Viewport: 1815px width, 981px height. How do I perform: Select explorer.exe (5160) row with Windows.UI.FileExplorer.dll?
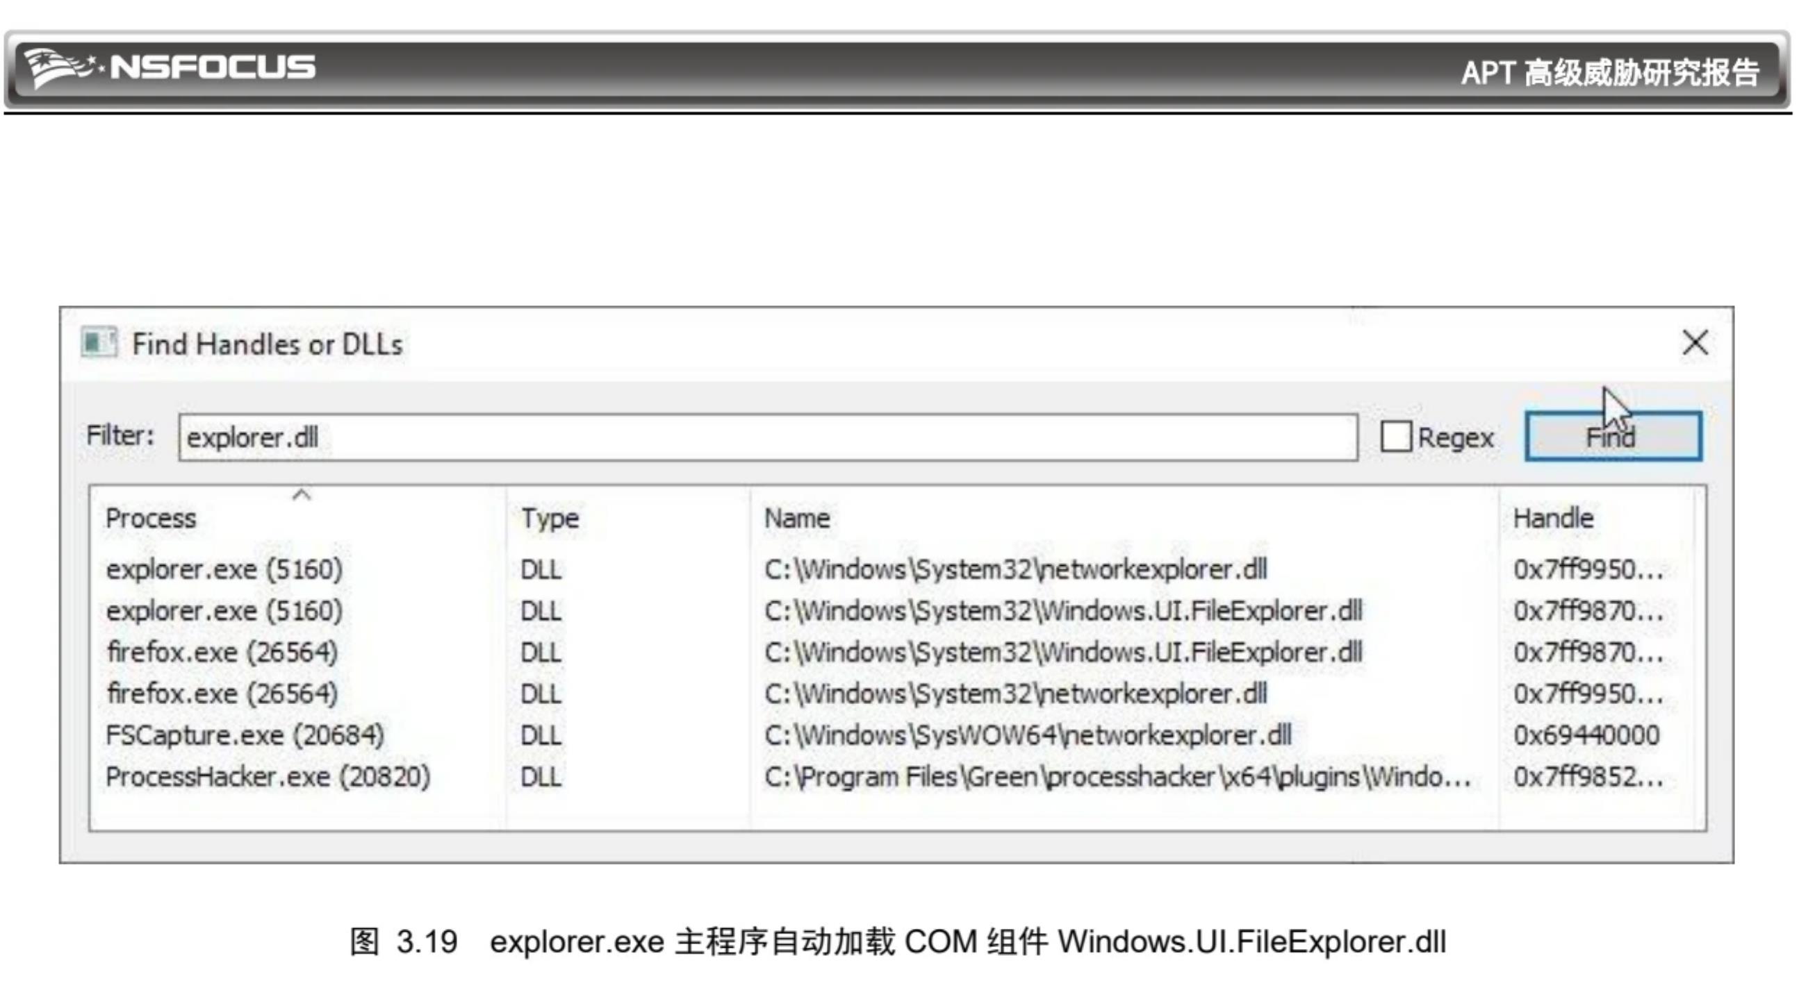click(893, 611)
